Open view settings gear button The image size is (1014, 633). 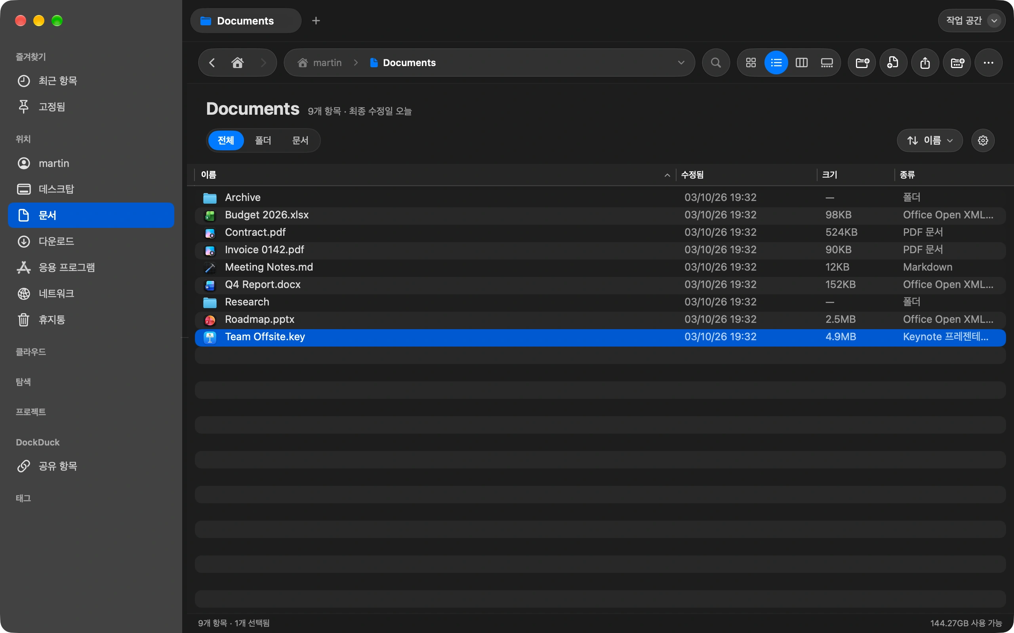(x=983, y=141)
